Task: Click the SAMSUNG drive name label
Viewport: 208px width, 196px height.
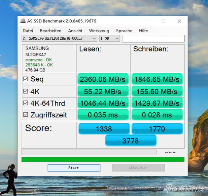Action: (37, 48)
